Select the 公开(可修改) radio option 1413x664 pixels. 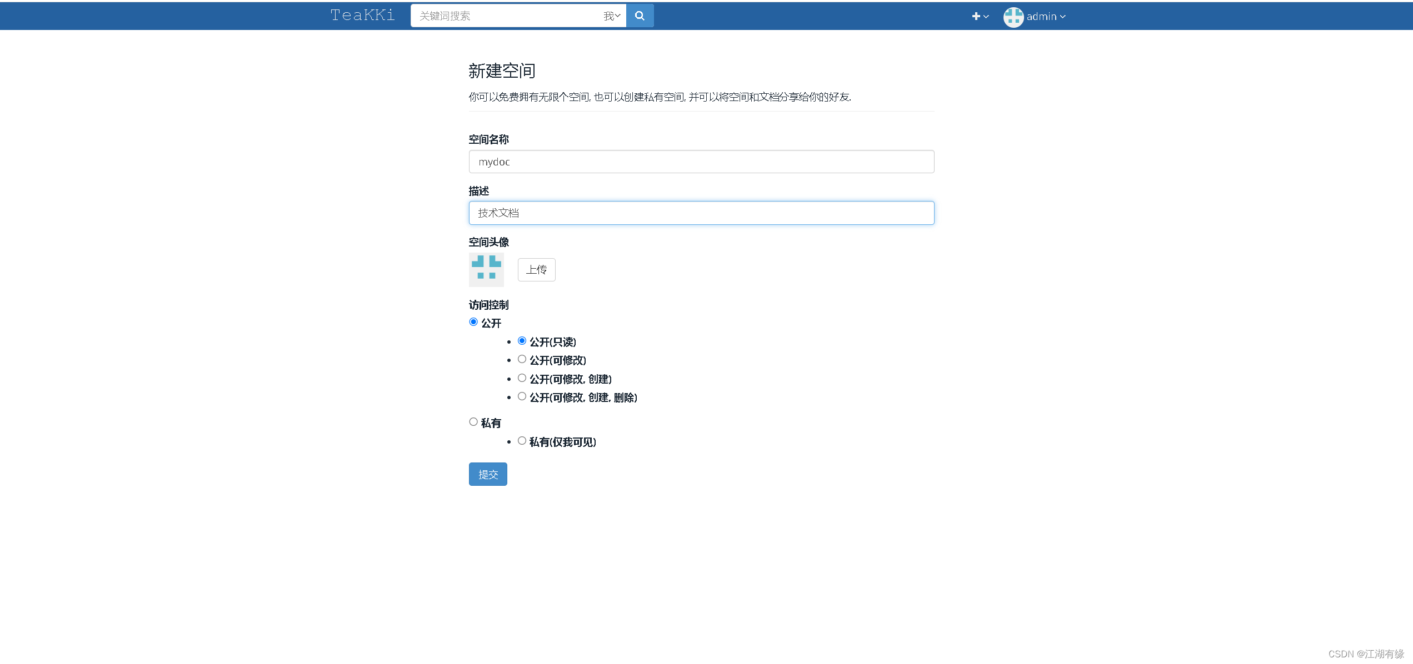pos(522,359)
